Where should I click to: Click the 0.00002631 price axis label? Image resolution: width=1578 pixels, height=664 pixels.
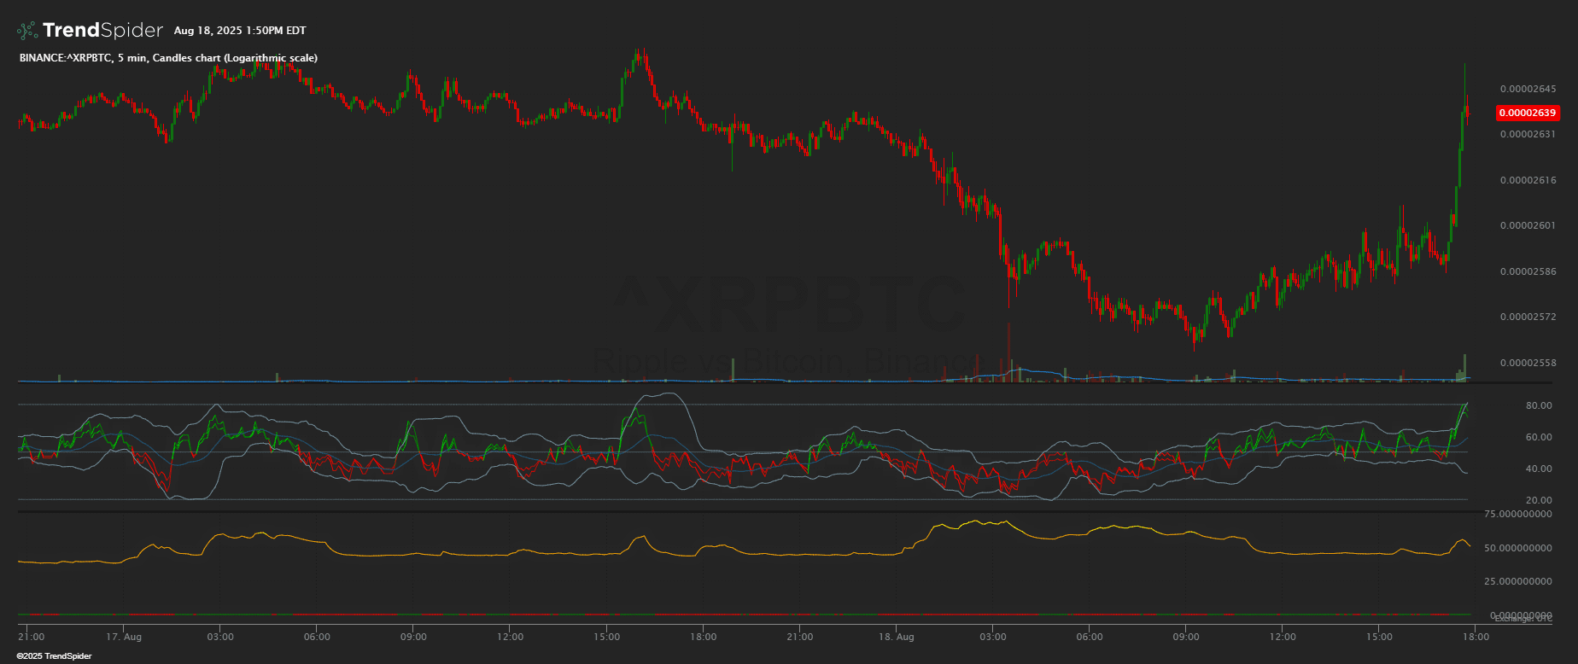pos(1528,134)
